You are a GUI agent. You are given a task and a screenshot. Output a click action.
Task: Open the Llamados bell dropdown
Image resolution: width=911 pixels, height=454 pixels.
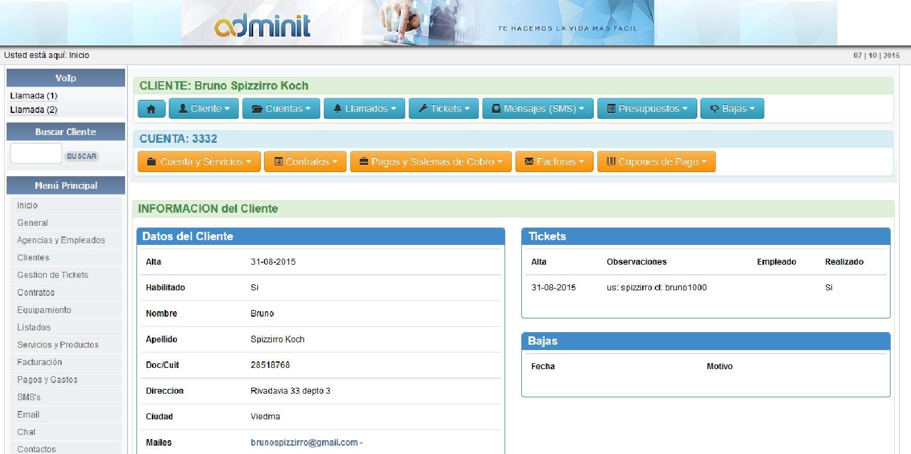(x=365, y=109)
